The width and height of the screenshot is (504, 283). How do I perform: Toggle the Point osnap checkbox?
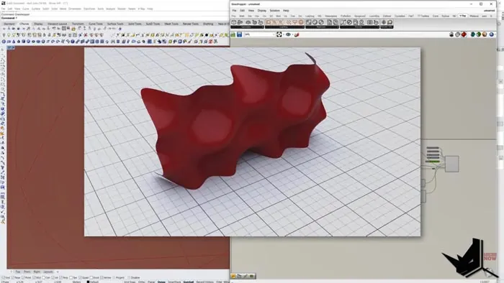coord(23,277)
